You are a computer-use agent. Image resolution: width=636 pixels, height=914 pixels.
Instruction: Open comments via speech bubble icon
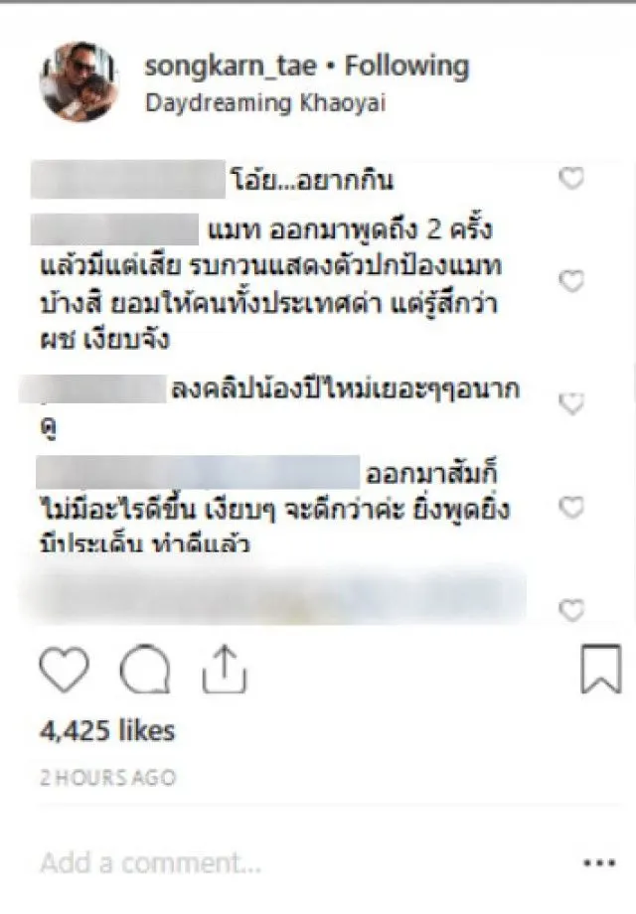[x=144, y=670]
